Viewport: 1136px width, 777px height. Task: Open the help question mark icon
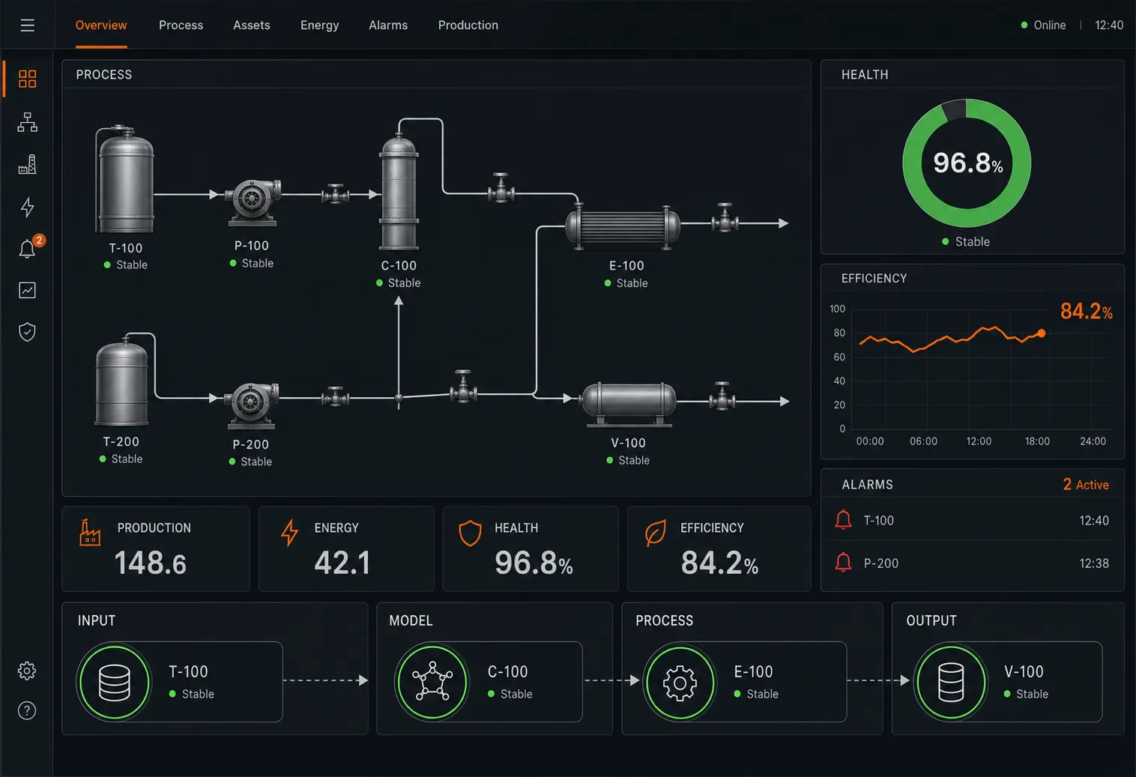click(x=27, y=710)
